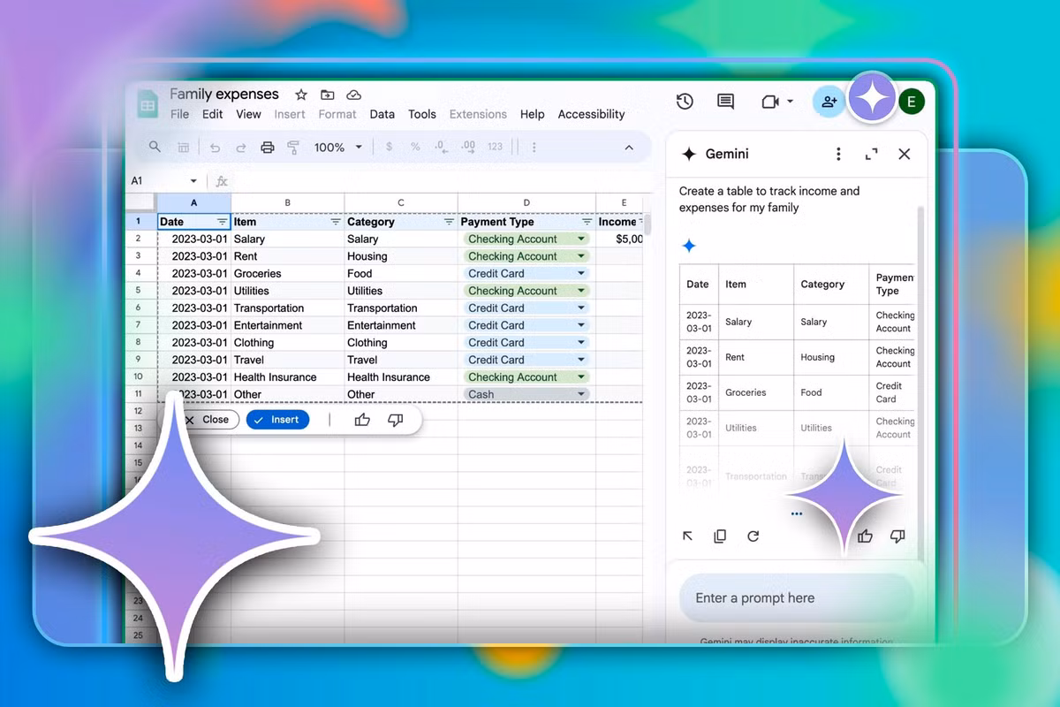Screen dimensions: 1060x707
Task: Click the share people icon
Action: [x=829, y=102]
